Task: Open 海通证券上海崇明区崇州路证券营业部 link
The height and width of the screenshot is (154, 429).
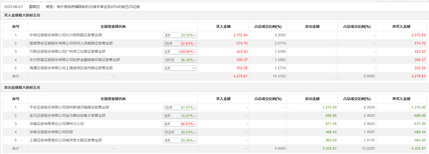Action: (x=71, y=68)
